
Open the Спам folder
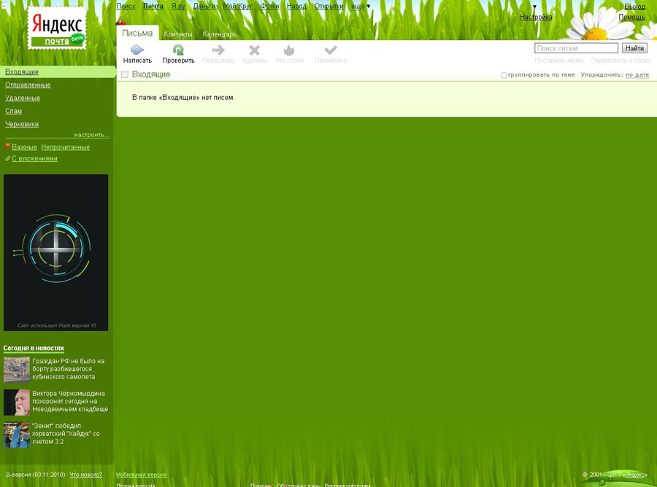tap(13, 111)
